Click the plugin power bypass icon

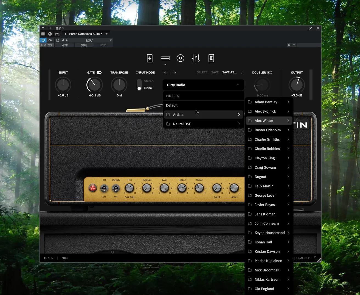(43, 40)
